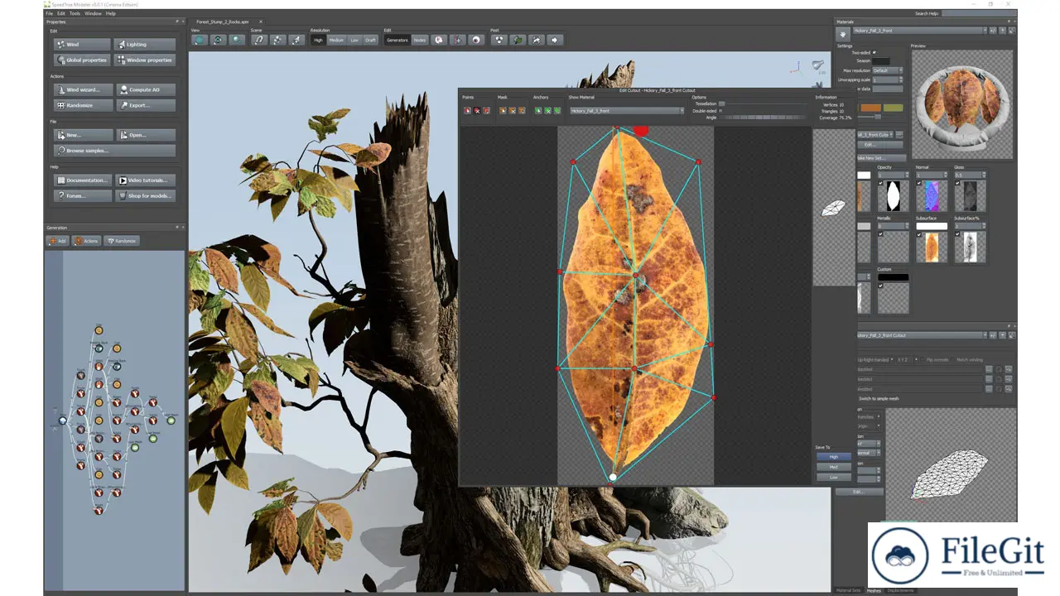Image resolution: width=1060 pixels, height=596 pixels.
Task: Click the third Scene toolbar icon
Action: coord(296,40)
